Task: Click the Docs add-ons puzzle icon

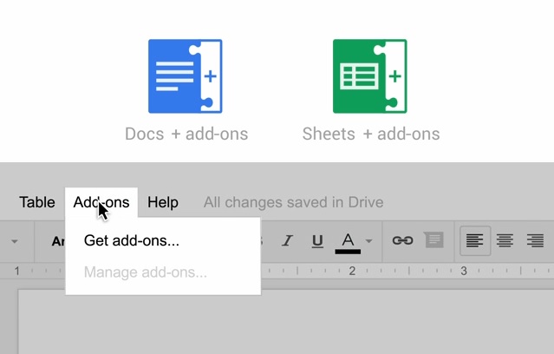Action: [185, 76]
